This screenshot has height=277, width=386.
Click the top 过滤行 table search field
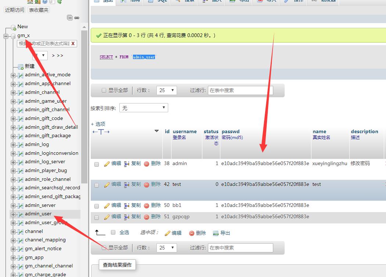[240, 90]
